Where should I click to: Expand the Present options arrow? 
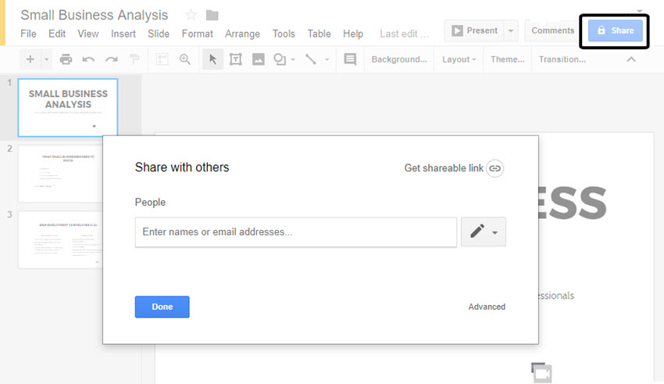(511, 31)
